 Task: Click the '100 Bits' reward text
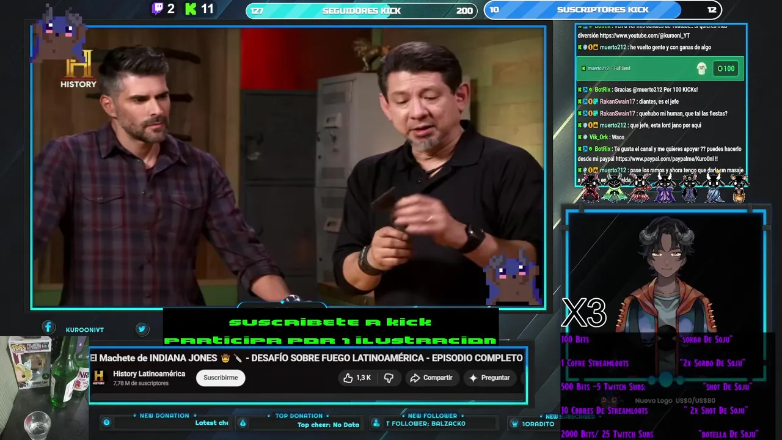point(575,339)
